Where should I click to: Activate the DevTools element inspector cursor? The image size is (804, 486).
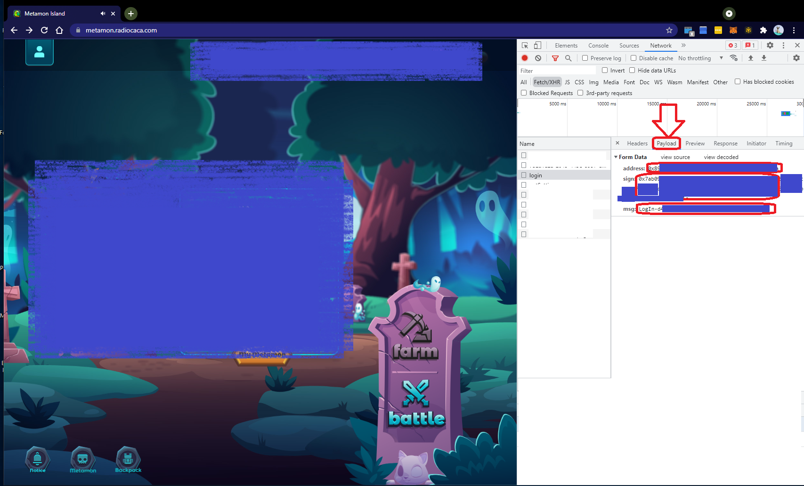coord(525,46)
